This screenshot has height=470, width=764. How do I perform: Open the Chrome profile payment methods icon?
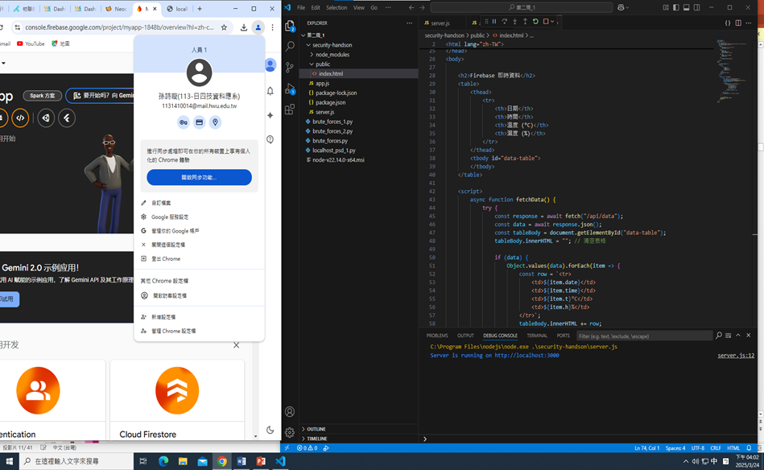[x=200, y=122]
